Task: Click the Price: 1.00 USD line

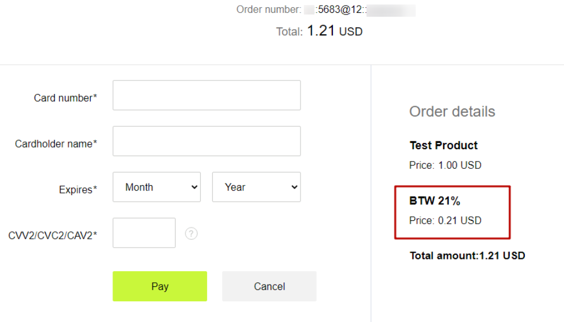Action: 445,165
